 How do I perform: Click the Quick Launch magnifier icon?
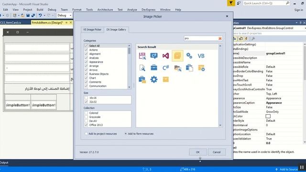[287, 3]
